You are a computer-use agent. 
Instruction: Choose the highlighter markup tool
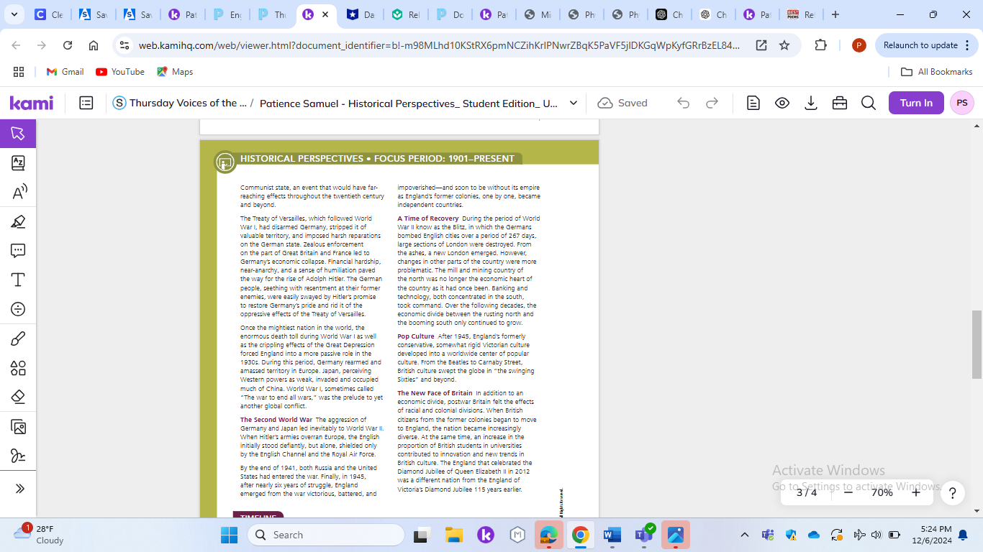click(18, 221)
